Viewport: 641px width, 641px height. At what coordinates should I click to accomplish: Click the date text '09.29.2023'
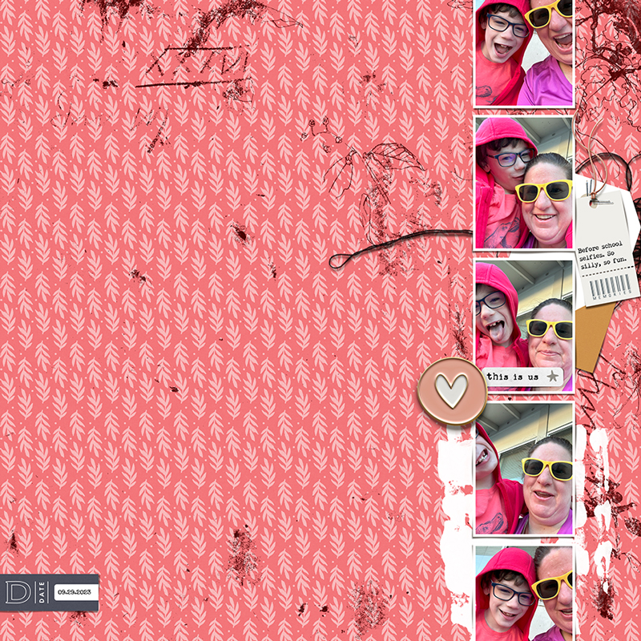(x=76, y=592)
